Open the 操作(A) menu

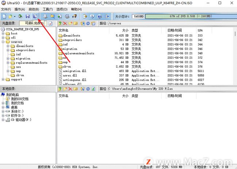[x=20, y=9]
